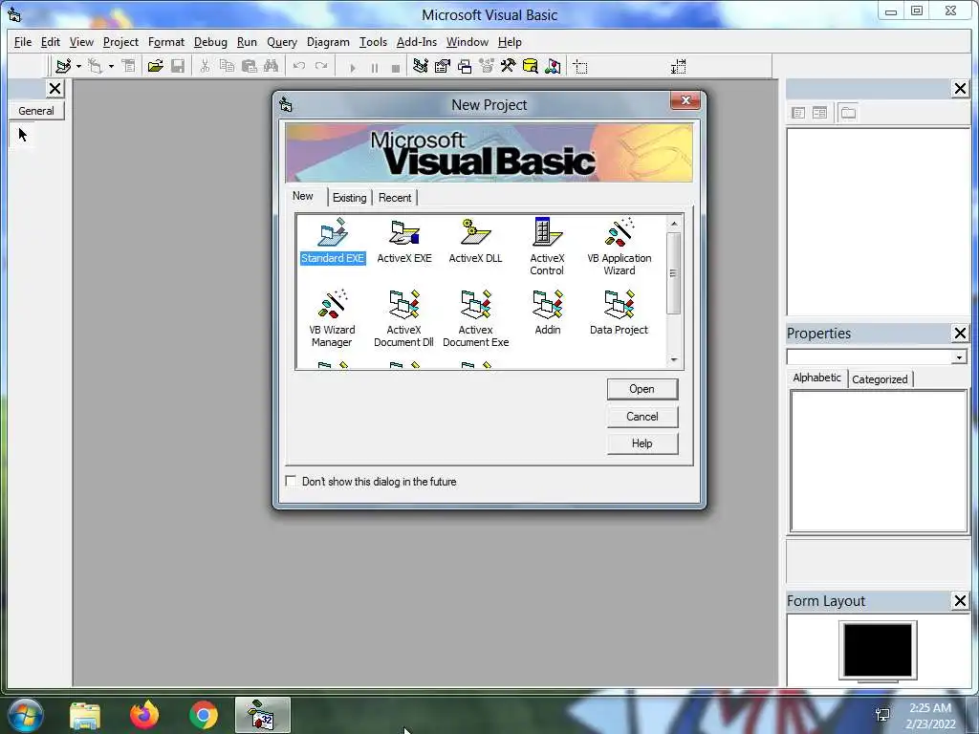
Task: Click the Copy toolbar icon
Action: (227, 66)
